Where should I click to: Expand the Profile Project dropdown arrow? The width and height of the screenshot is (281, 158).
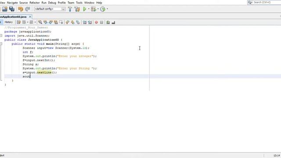coord(107,9)
